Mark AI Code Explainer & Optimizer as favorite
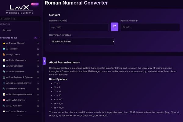The height and width of the screenshot is (122, 183). click(38, 77)
